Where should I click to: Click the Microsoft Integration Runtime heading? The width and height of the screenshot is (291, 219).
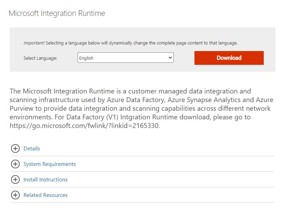57,13
